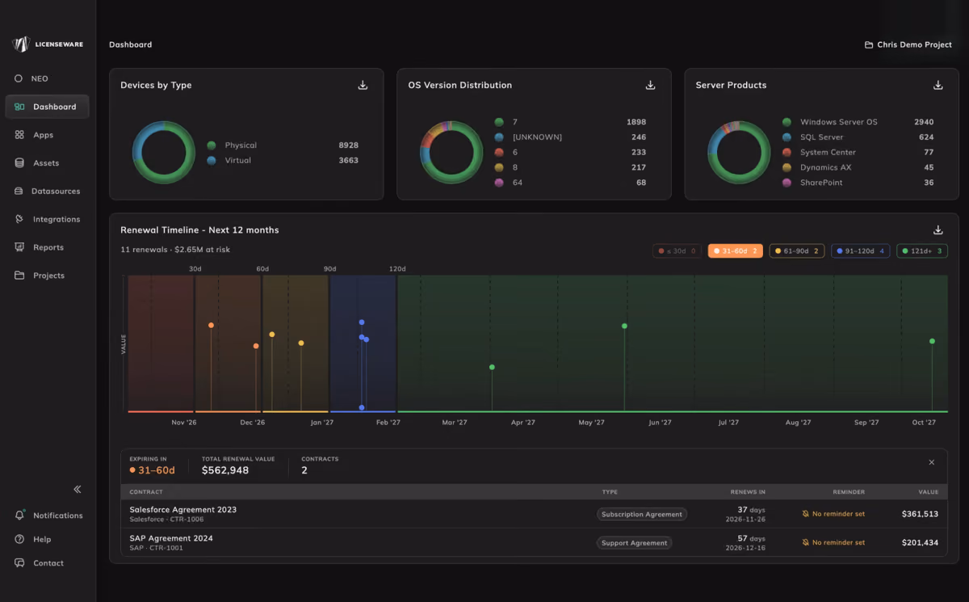Click the Help question mark icon

[19, 539]
